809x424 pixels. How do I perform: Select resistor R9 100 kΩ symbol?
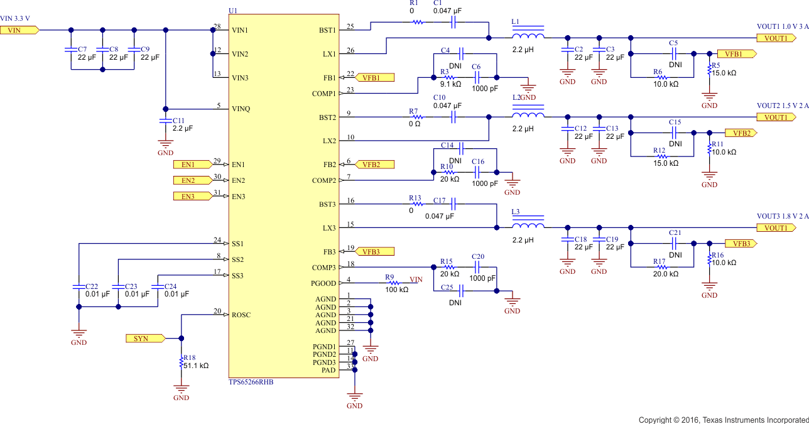[395, 283]
